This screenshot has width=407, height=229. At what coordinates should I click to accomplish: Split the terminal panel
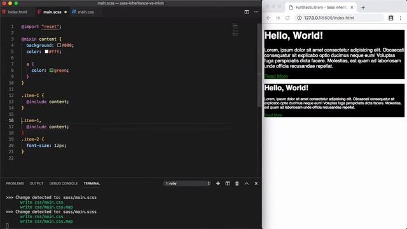coord(228,183)
